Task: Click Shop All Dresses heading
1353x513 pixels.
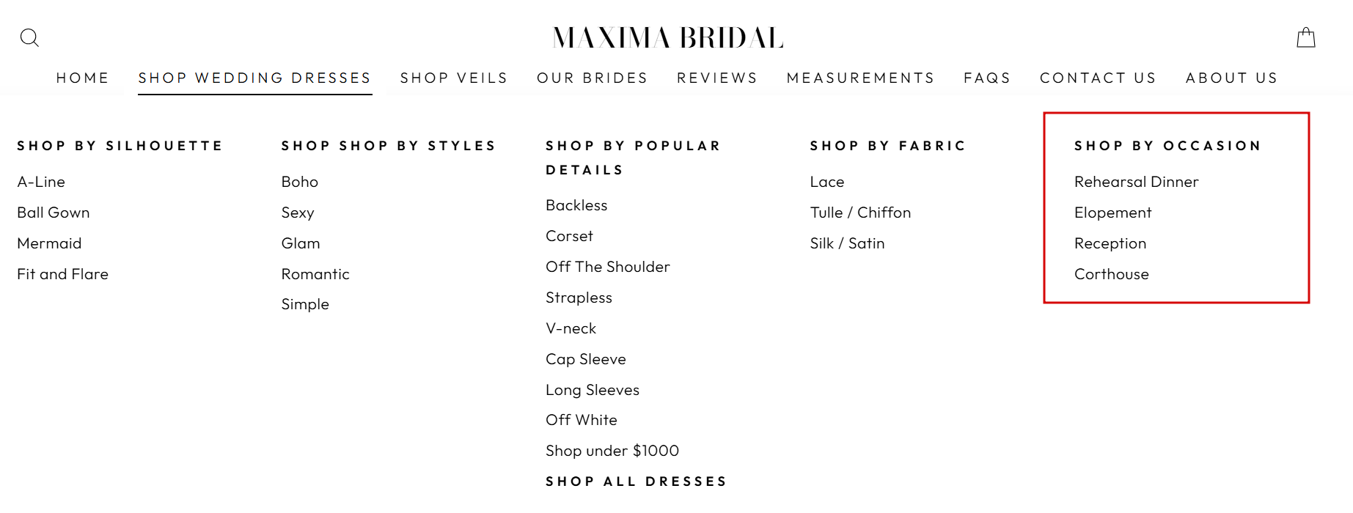Action: (636, 481)
